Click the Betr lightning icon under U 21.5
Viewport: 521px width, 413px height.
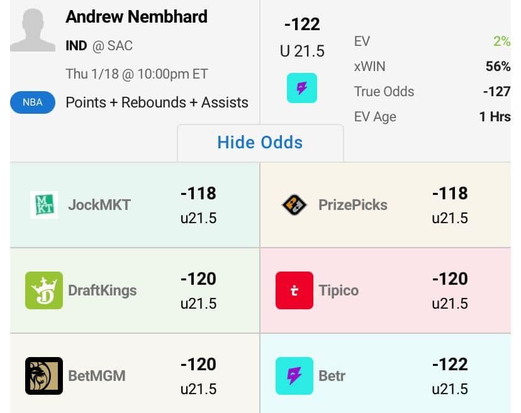(x=302, y=88)
